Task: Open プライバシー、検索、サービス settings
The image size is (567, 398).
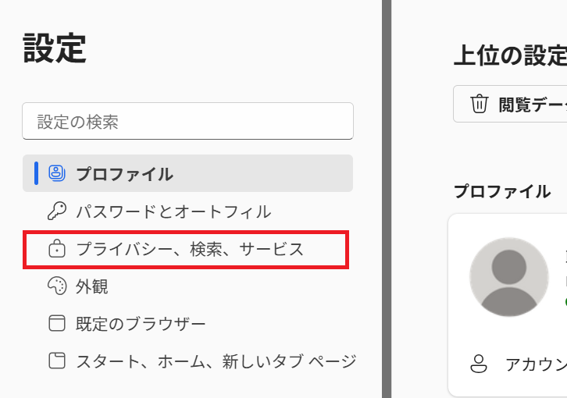Action: point(190,250)
